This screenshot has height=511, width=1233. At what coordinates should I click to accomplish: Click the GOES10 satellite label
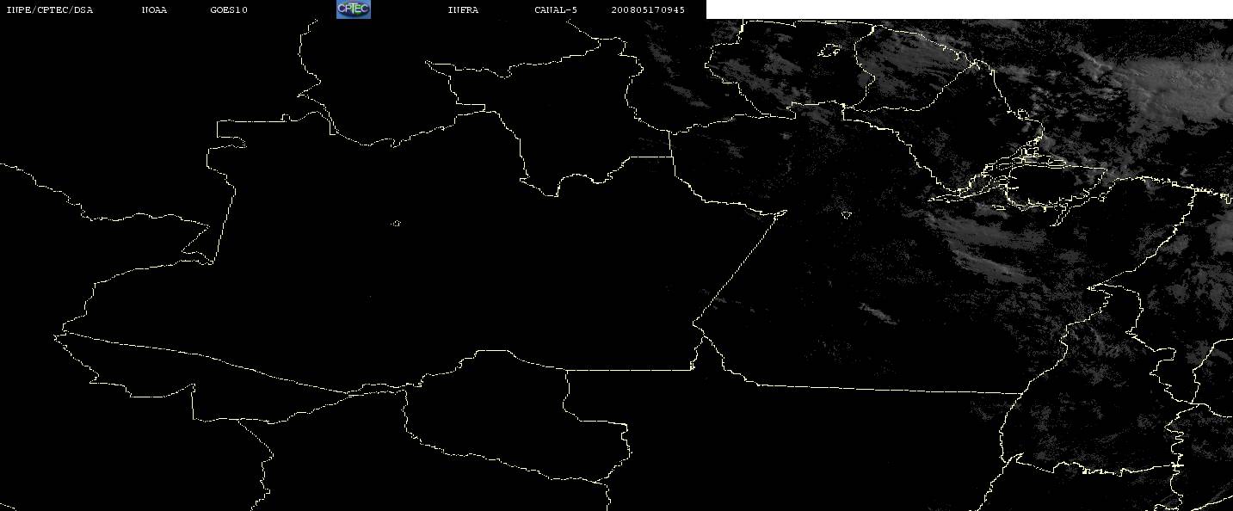(228, 10)
